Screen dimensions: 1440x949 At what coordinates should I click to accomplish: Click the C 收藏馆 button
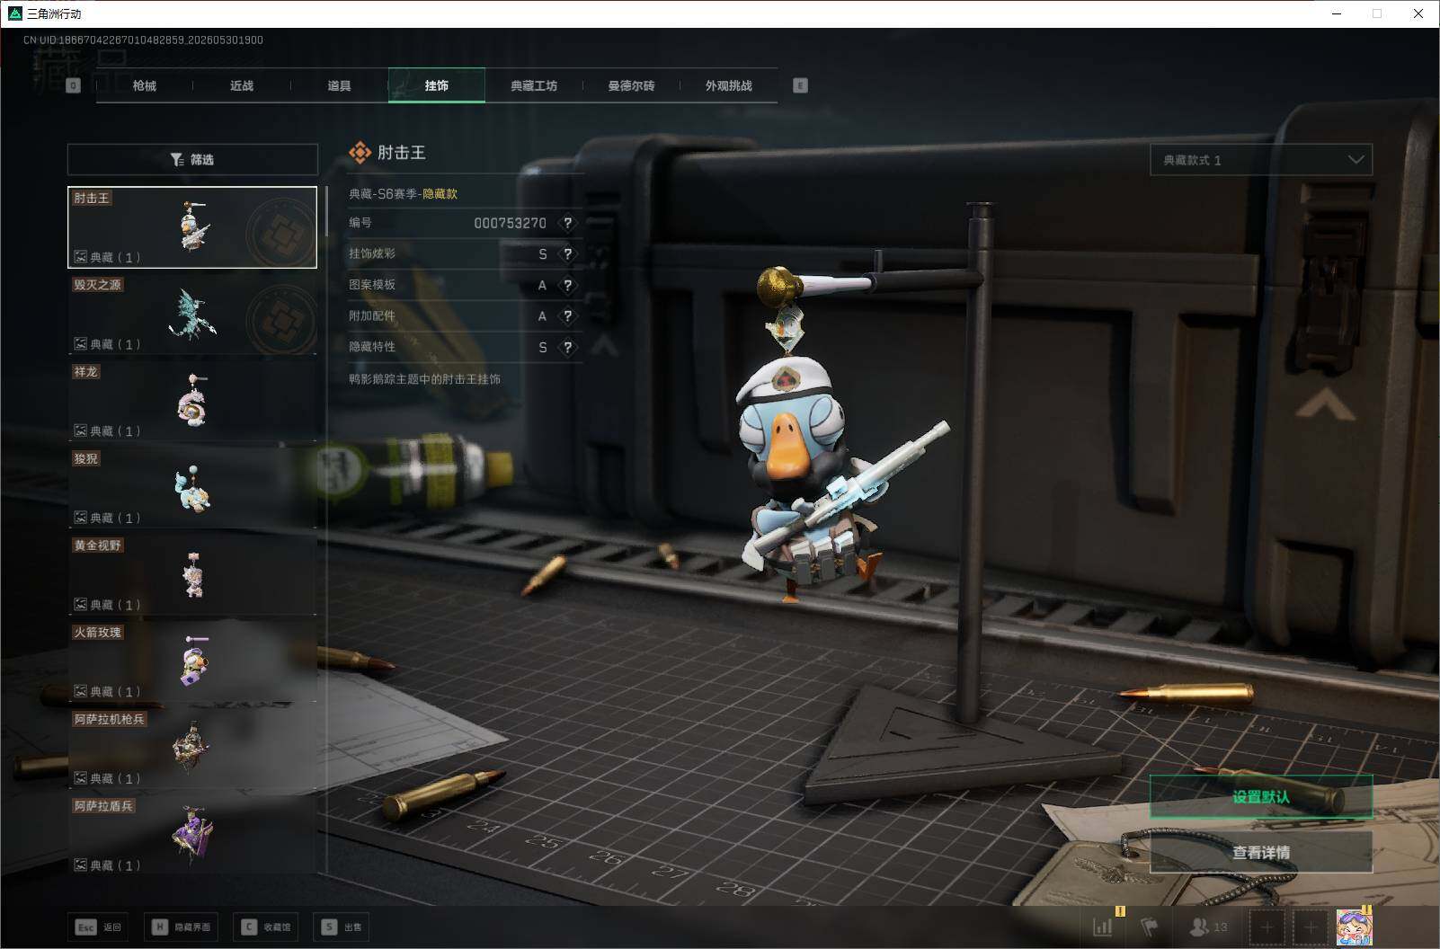(265, 927)
